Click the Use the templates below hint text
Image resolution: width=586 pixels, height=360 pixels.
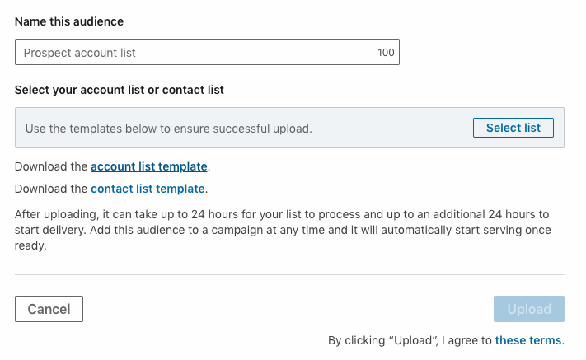[x=169, y=129]
